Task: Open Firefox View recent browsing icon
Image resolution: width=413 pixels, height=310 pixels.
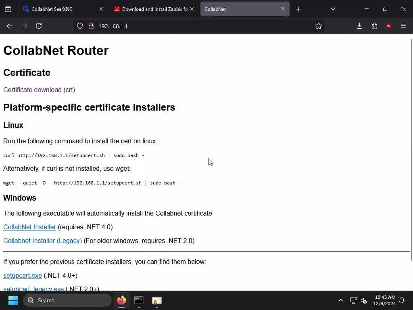Action: [x=8, y=9]
